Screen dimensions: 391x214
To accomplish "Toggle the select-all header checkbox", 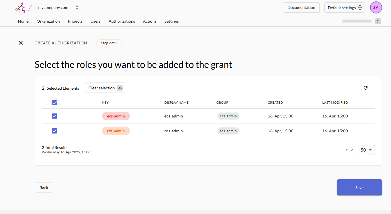I will pyautogui.click(x=55, y=103).
